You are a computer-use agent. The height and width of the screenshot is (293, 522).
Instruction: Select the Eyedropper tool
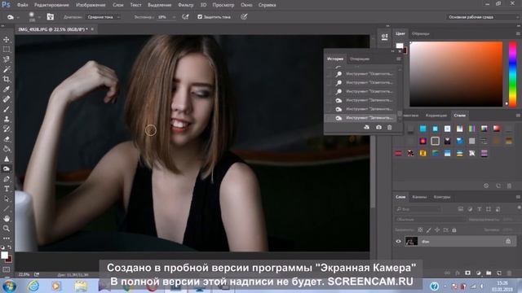[x=7, y=89]
